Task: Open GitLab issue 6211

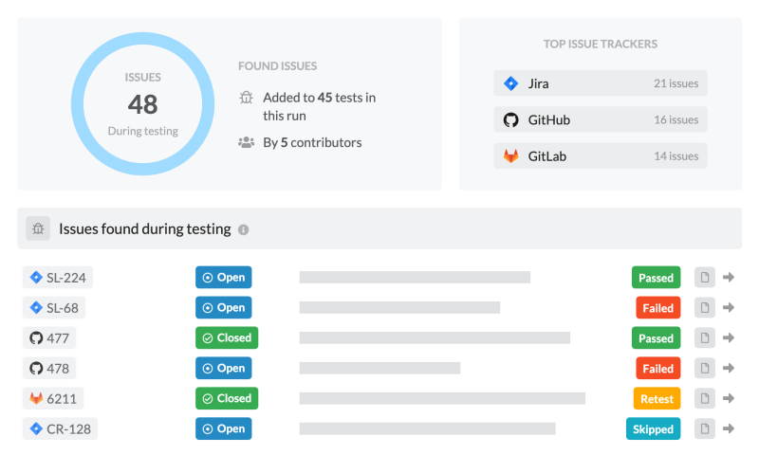Action: tap(53, 399)
